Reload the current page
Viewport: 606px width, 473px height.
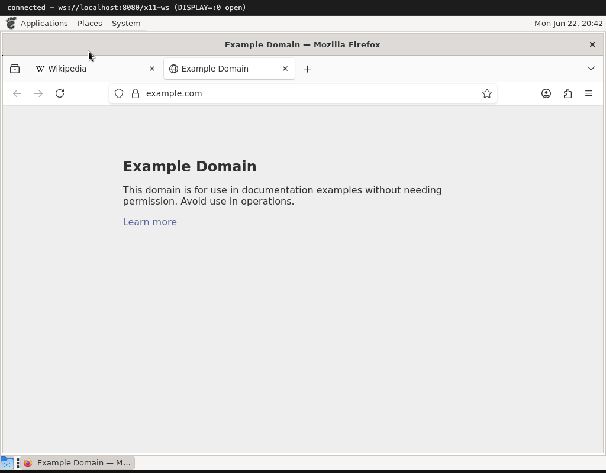tap(60, 93)
